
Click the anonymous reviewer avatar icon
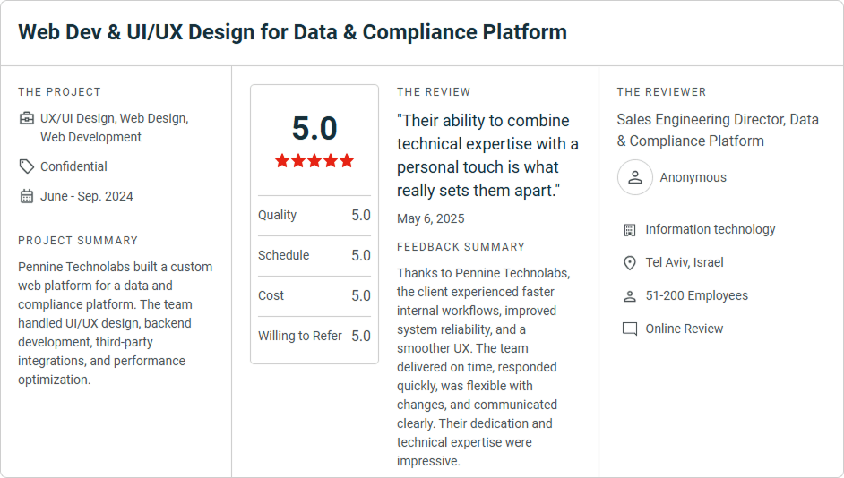pos(634,177)
